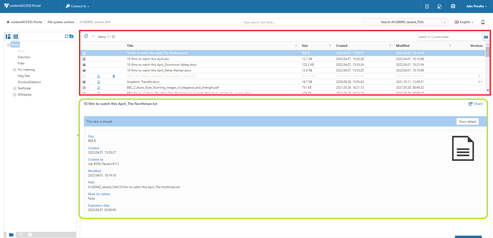The height and width of the screenshot is (238, 493).
Task: Open the mobile view phone icon
Action: 483,22
